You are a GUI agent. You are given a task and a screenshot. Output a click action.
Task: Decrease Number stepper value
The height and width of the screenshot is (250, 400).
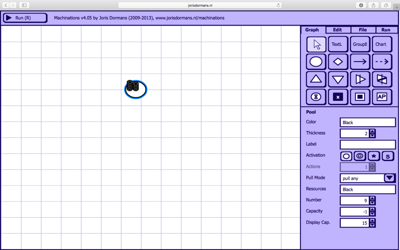pyautogui.click(x=372, y=203)
